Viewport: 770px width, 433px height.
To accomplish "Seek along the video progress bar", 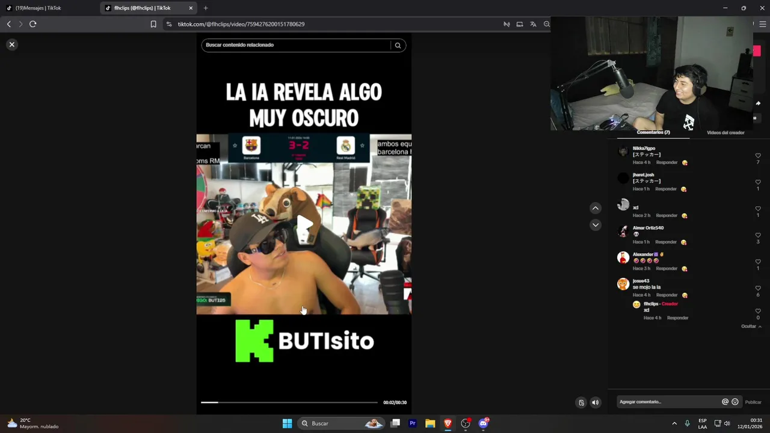I will point(289,402).
